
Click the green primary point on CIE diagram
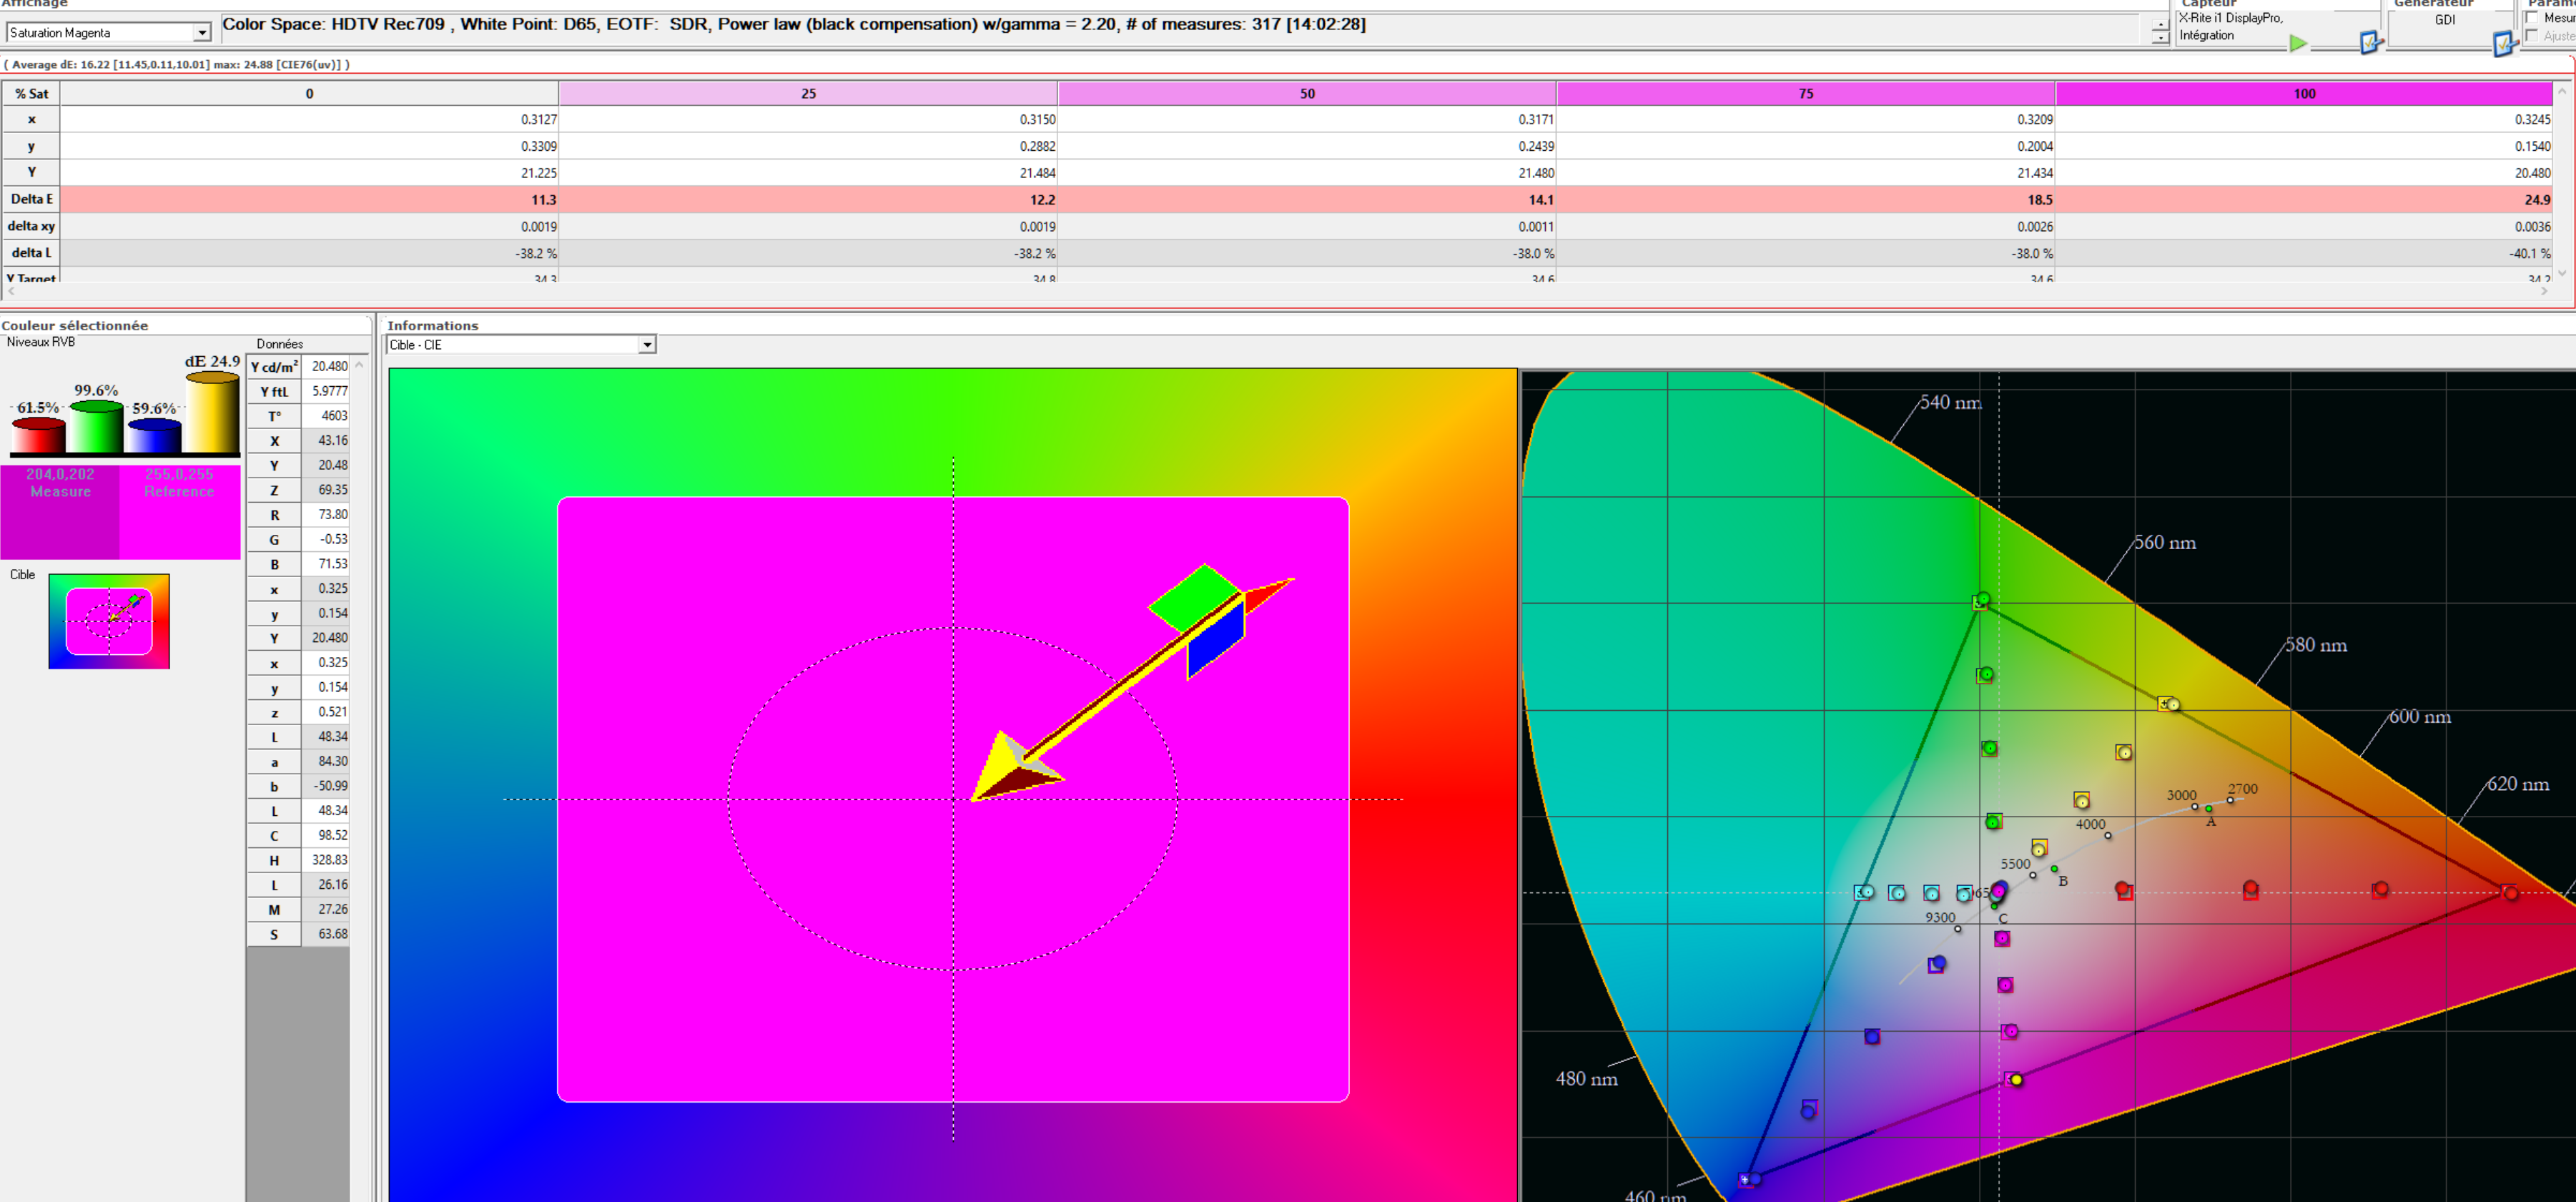[1982, 600]
